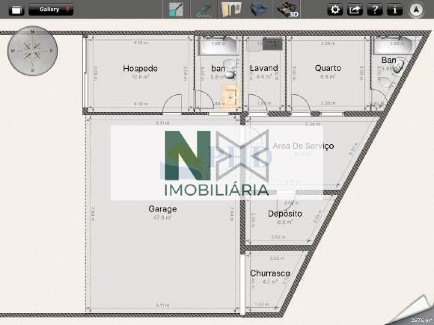The image size is (434, 325).
Task: Select the orange shower tray in the bathroom
Action: [x=230, y=97]
